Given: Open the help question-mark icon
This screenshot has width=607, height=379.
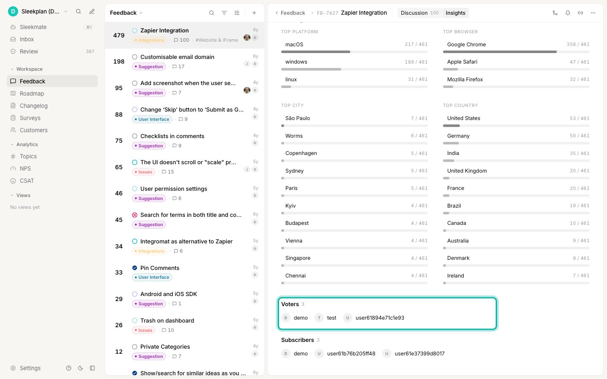Looking at the screenshot, I should (69, 368).
